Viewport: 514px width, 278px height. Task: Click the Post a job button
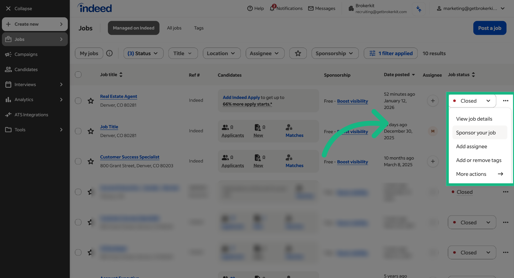pyautogui.click(x=490, y=28)
